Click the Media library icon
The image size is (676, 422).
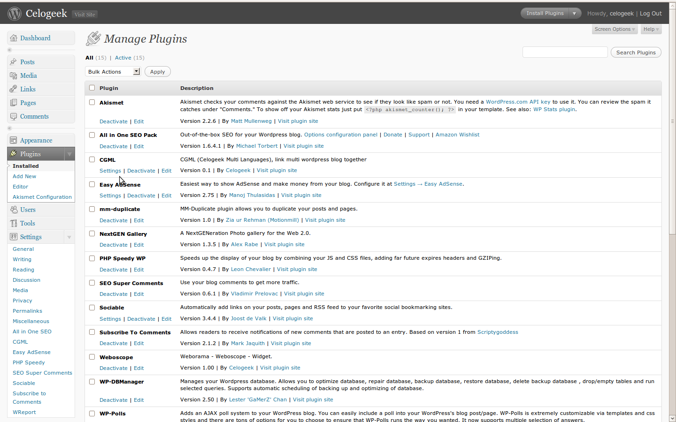click(x=14, y=75)
